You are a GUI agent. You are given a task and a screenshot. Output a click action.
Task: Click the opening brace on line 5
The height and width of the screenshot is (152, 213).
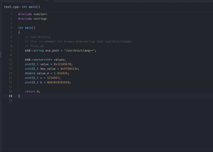click(x=19, y=32)
